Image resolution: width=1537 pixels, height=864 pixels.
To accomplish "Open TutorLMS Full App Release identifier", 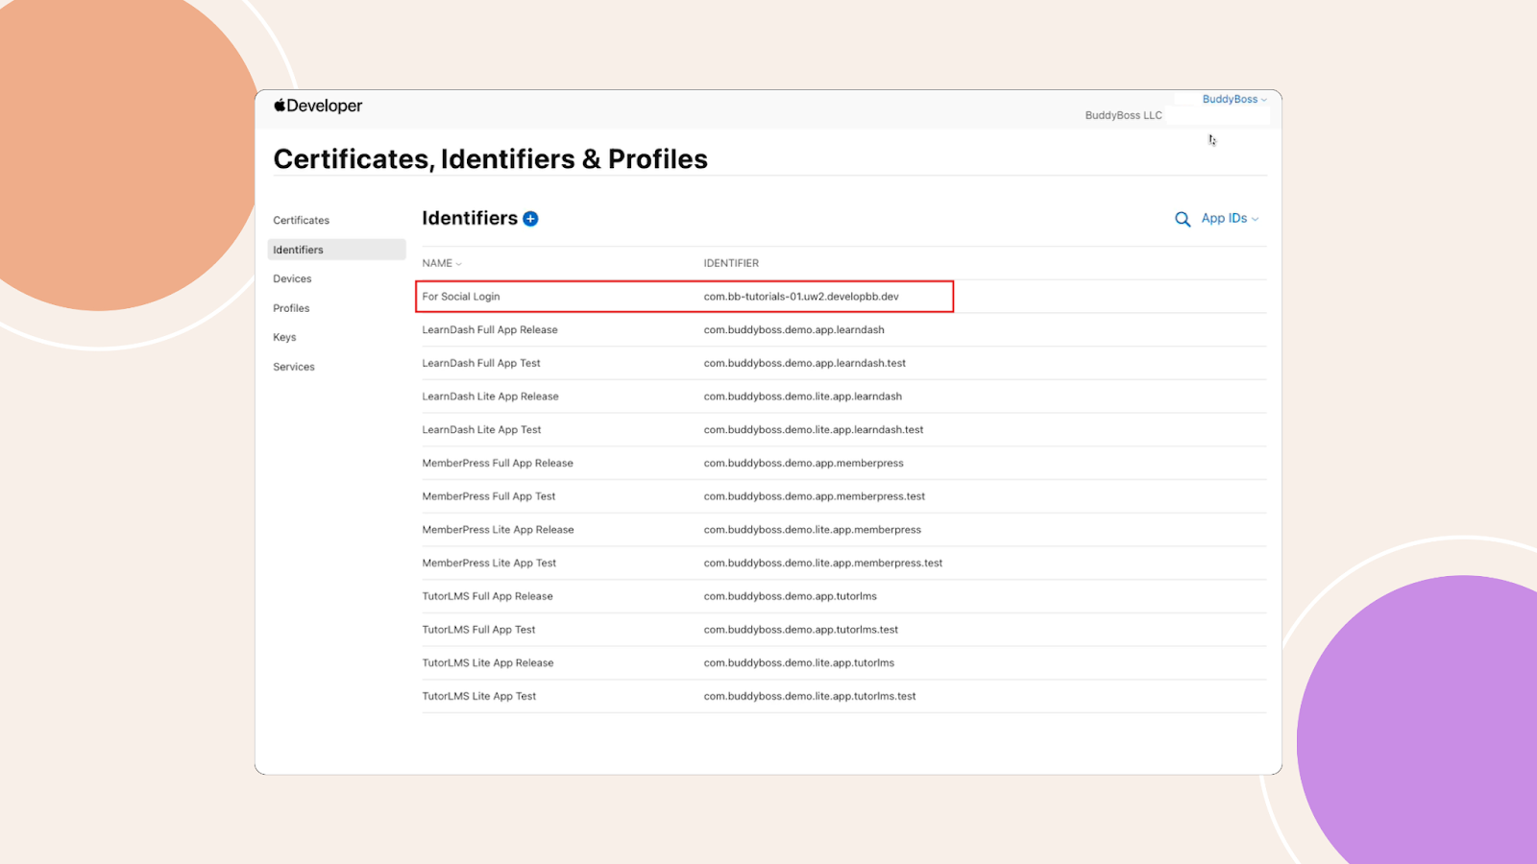I will (487, 597).
